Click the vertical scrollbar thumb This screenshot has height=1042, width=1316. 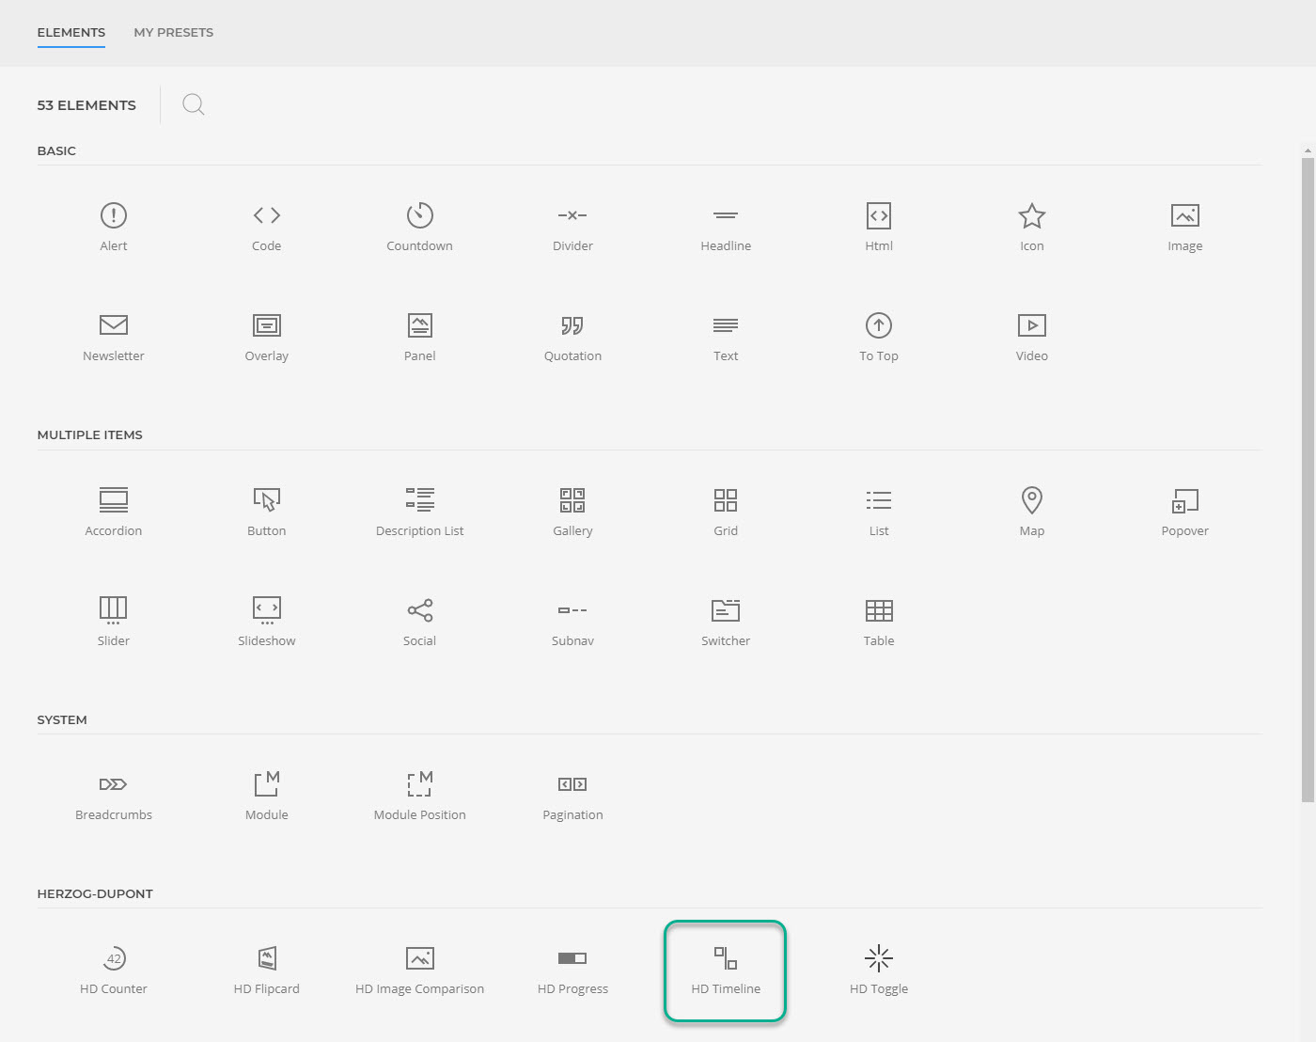click(1308, 480)
